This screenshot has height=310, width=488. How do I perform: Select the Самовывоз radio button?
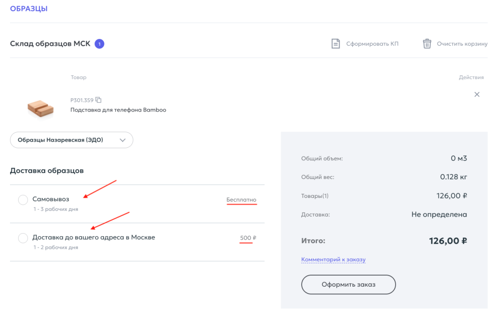[23, 200]
